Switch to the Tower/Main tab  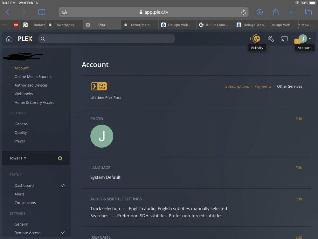pos(140,25)
